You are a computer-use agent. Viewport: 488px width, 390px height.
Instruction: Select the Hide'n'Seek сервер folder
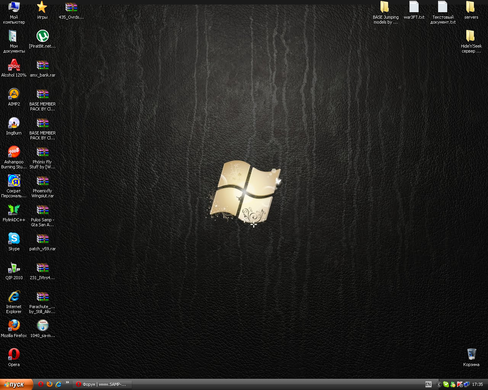(x=471, y=42)
